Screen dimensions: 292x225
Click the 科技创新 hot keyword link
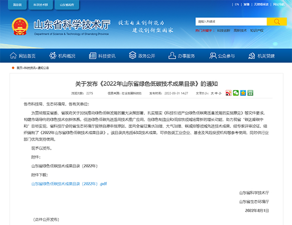tap(223, 30)
